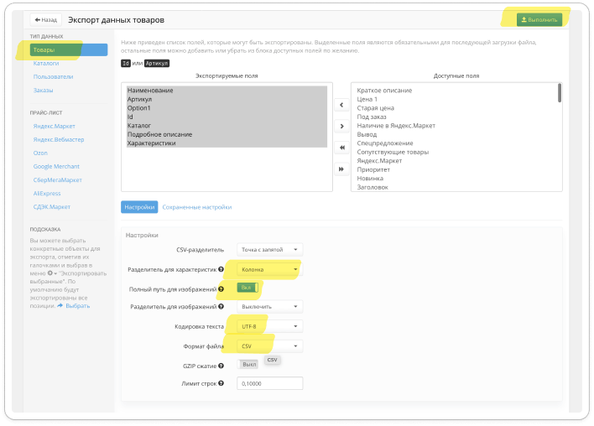This screenshot has width=594, height=426.
Task: Open Google Merchant price list link
Action: pyautogui.click(x=56, y=166)
